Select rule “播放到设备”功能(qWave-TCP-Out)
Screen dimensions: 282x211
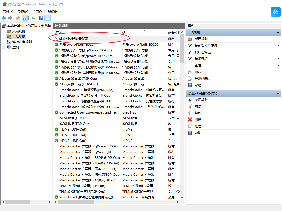117,50
